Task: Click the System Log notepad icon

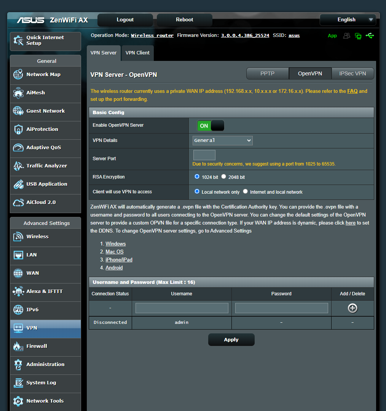Action: pos(18,383)
